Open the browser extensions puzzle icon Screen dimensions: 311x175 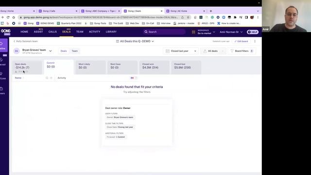click(235, 17)
